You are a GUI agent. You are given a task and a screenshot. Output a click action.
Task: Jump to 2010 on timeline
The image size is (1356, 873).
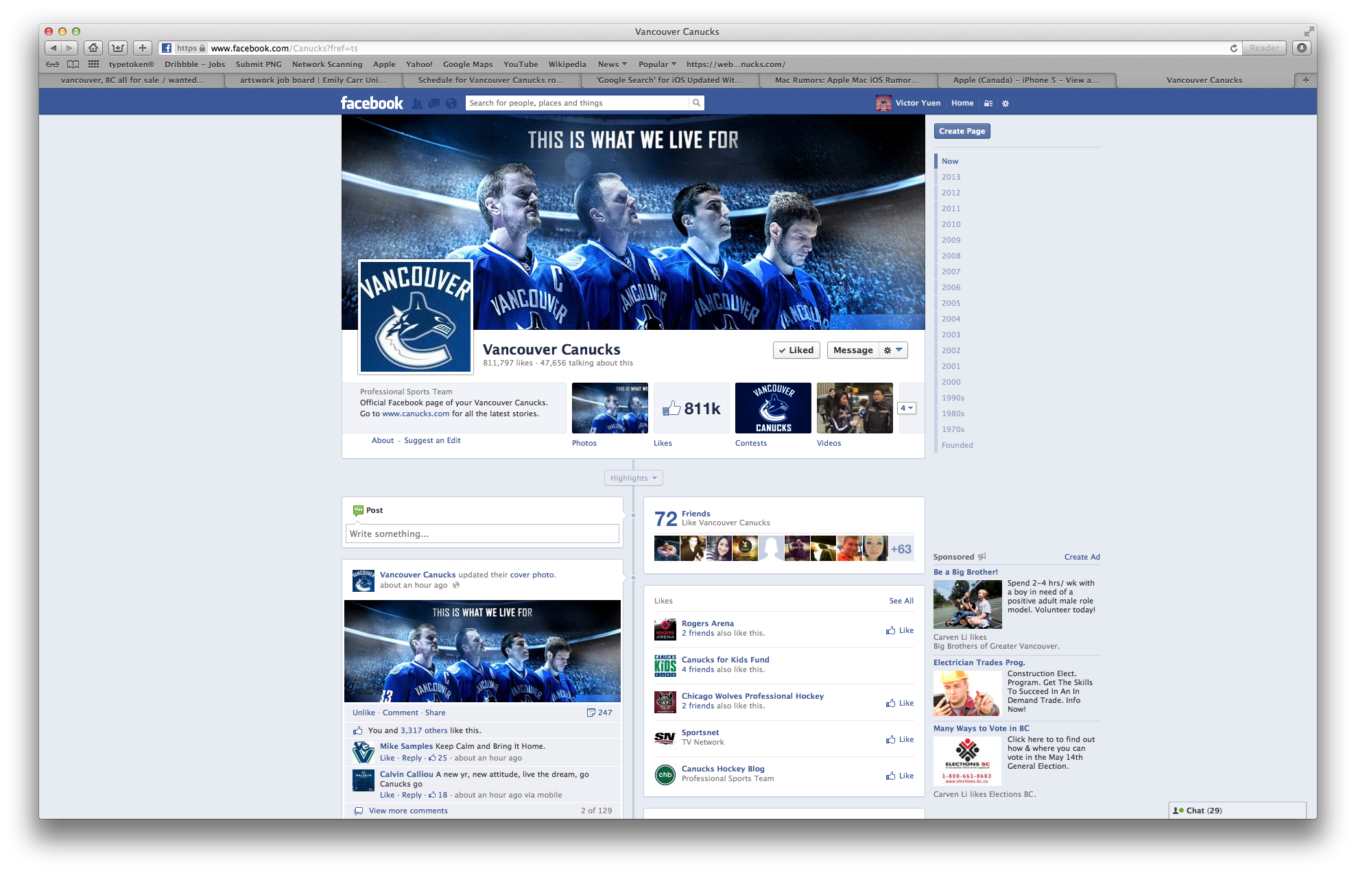click(x=951, y=224)
